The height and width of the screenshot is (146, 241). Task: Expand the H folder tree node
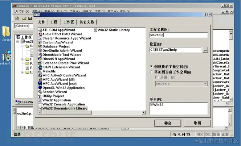[22, 59]
